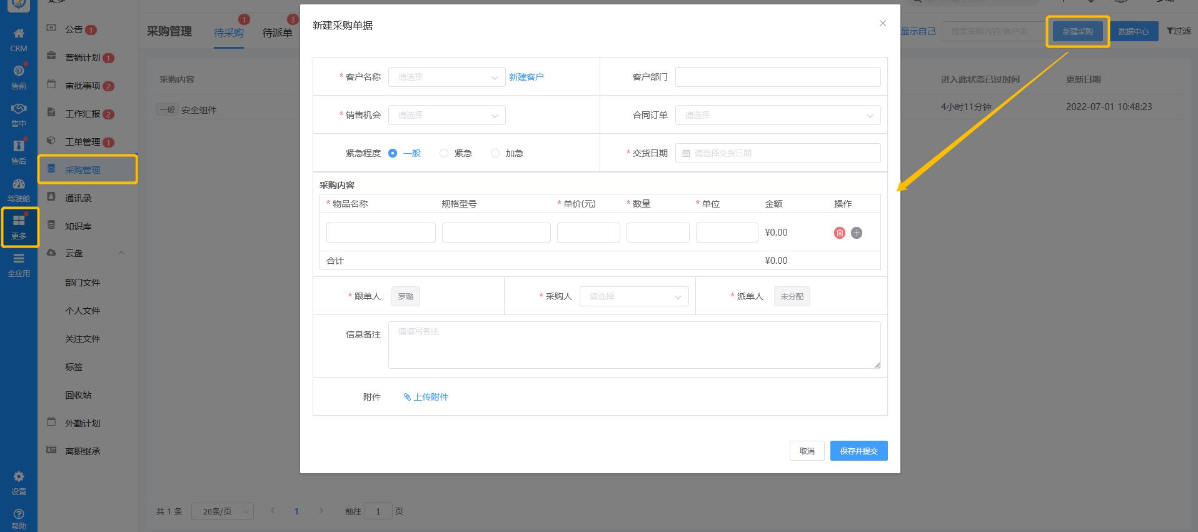
Task: Open the 客户名称 dropdown
Action: point(447,77)
